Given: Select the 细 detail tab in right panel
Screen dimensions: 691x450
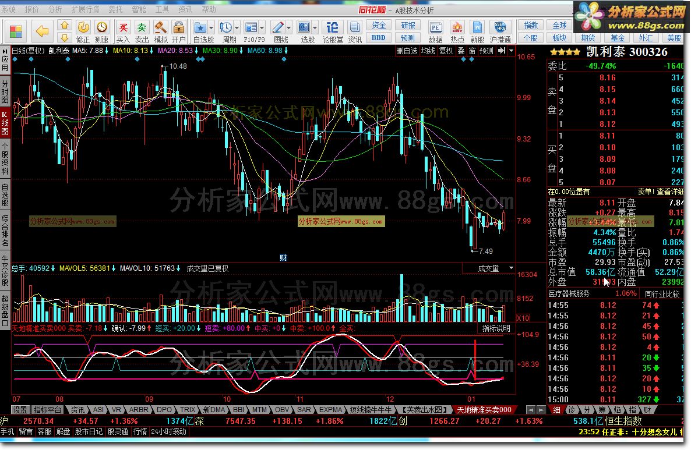Looking at the screenshot, I should (x=556, y=410).
